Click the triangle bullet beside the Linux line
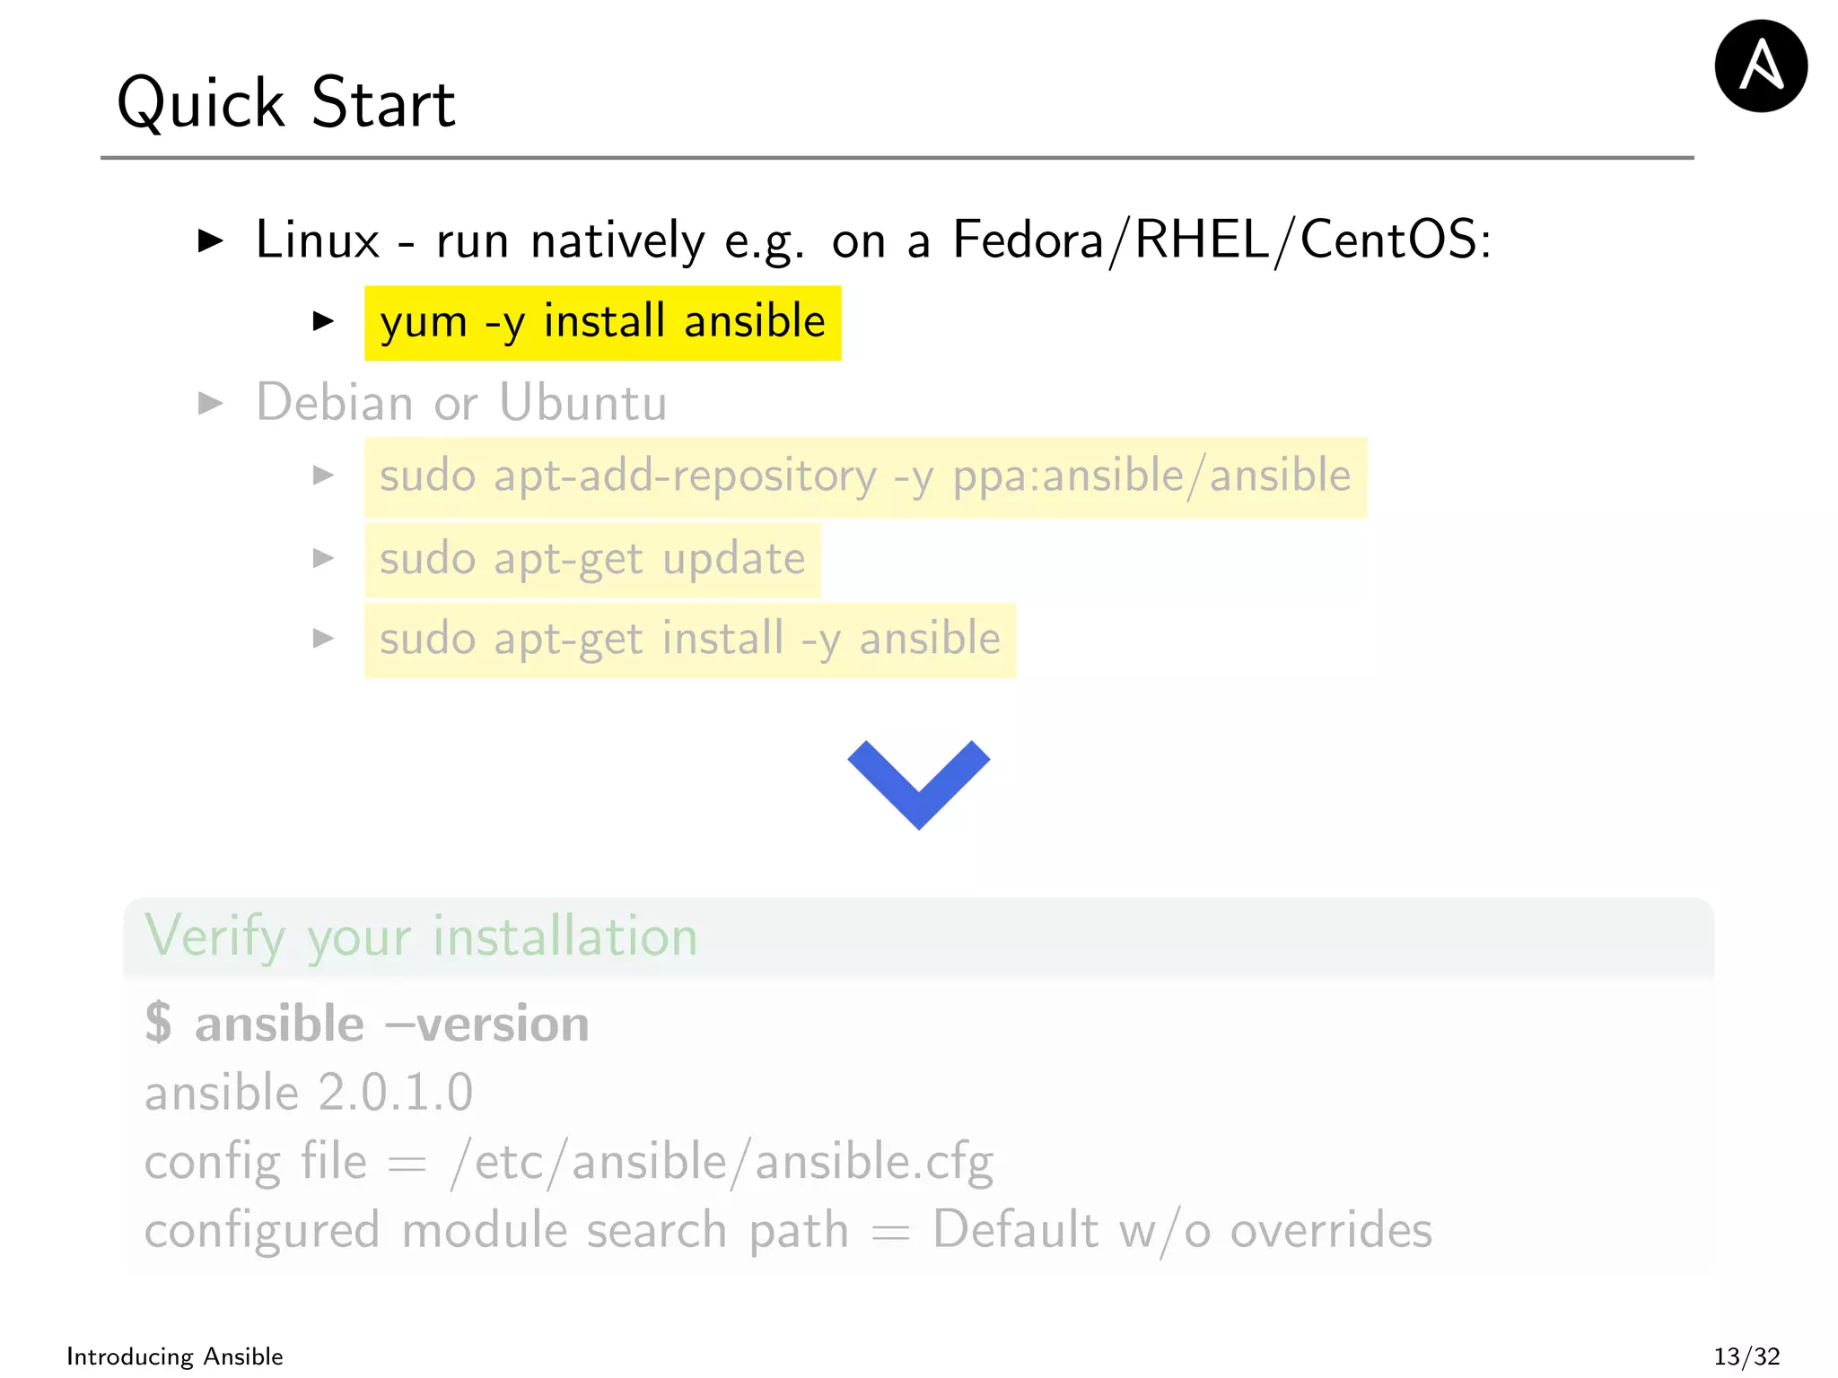The height and width of the screenshot is (1378, 1838). pos(210,240)
